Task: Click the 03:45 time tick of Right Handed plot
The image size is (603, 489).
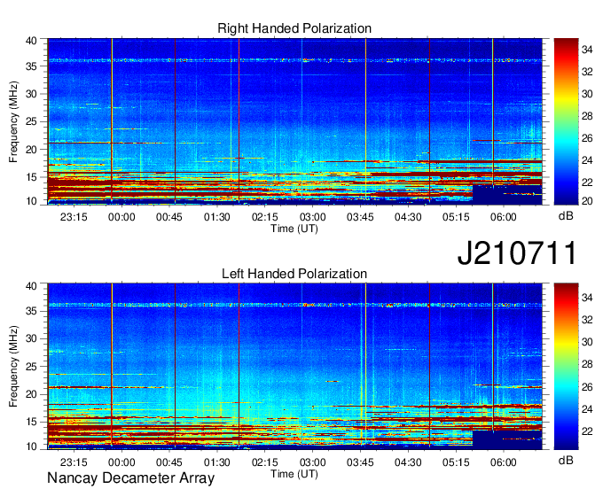Action: pyautogui.click(x=360, y=217)
